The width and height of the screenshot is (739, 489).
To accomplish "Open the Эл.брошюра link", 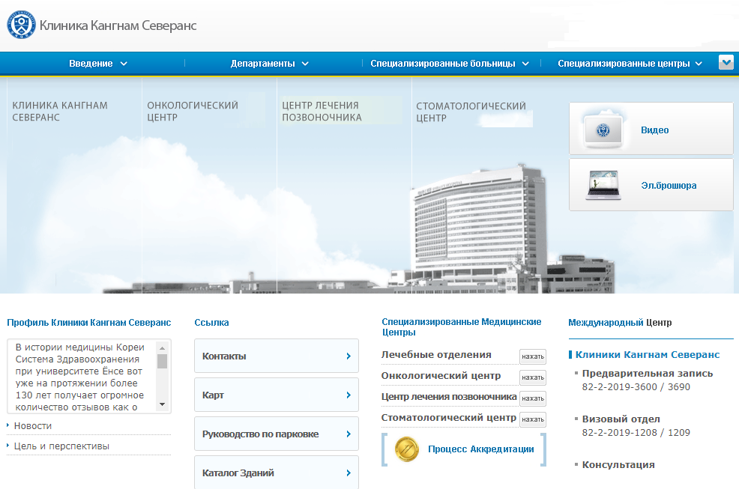I will tap(669, 186).
